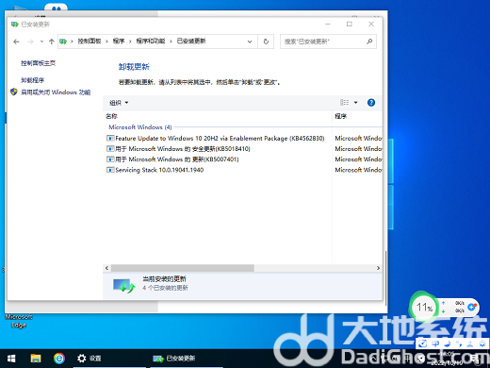Open 控制面板主页 link
The image size is (490, 368).
39,63
